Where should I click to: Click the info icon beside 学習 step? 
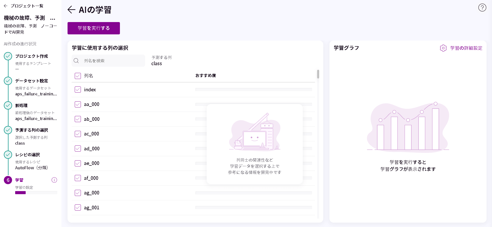click(x=54, y=180)
